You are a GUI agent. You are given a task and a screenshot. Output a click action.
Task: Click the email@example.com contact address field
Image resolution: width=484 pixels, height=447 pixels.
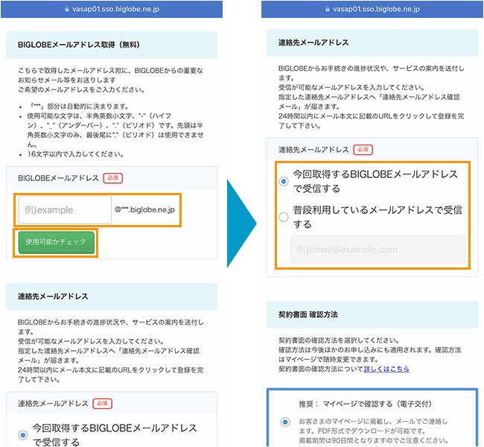coord(378,250)
